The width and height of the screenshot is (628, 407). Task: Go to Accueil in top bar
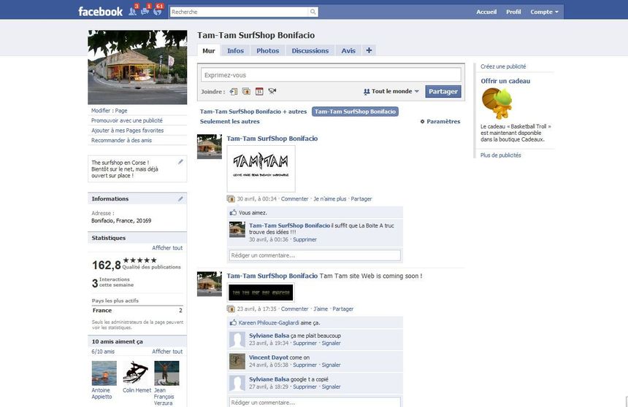pyautogui.click(x=486, y=12)
